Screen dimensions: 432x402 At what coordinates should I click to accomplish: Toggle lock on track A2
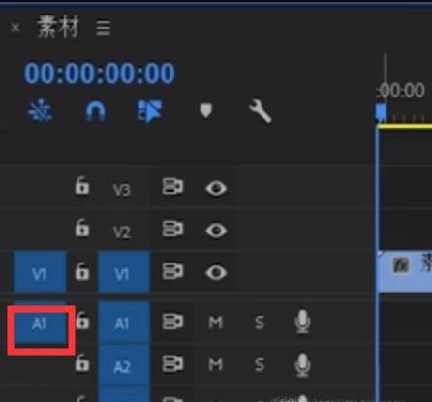pyautogui.click(x=82, y=363)
